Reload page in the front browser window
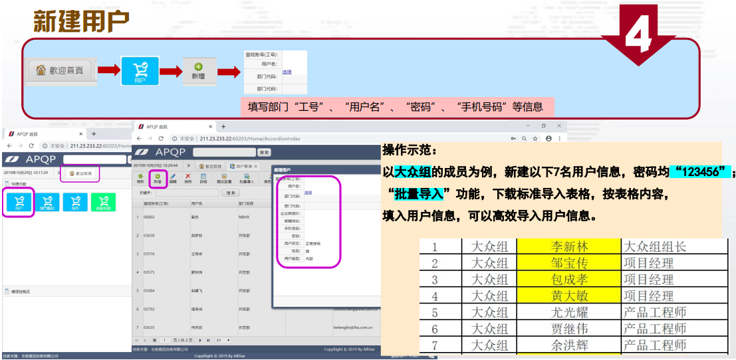This screenshot has height=360, width=736. click(x=161, y=139)
